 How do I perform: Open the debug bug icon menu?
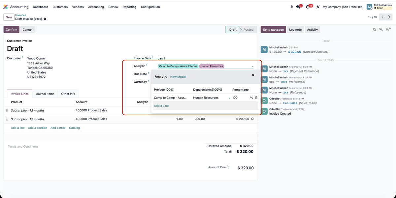[x=291, y=7]
